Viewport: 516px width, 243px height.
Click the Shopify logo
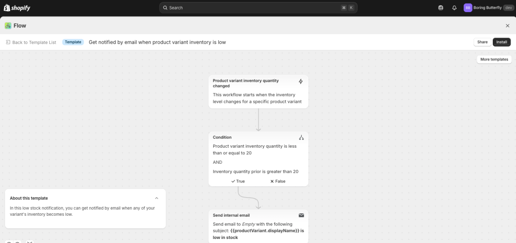coord(17,8)
